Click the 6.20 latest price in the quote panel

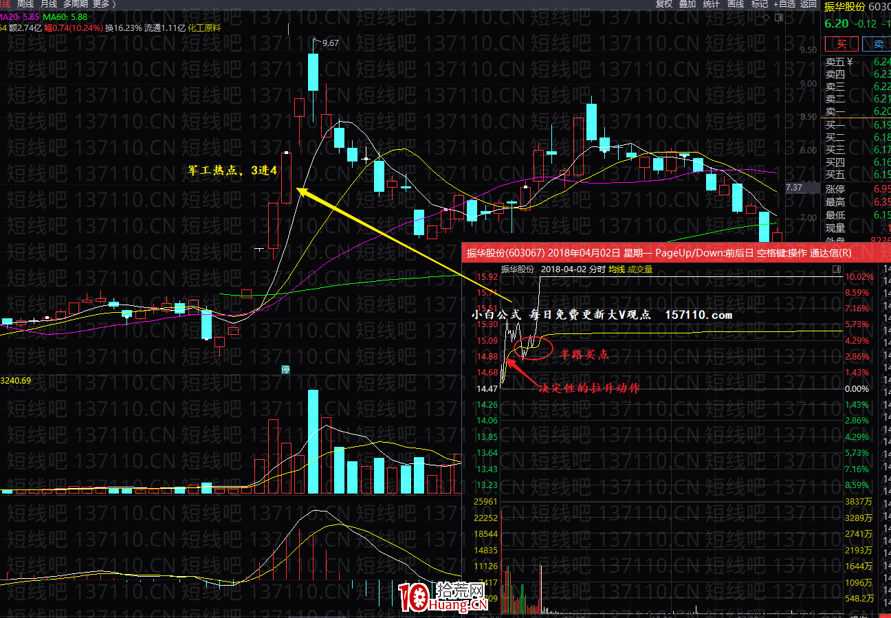pyautogui.click(x=836, y=23)
